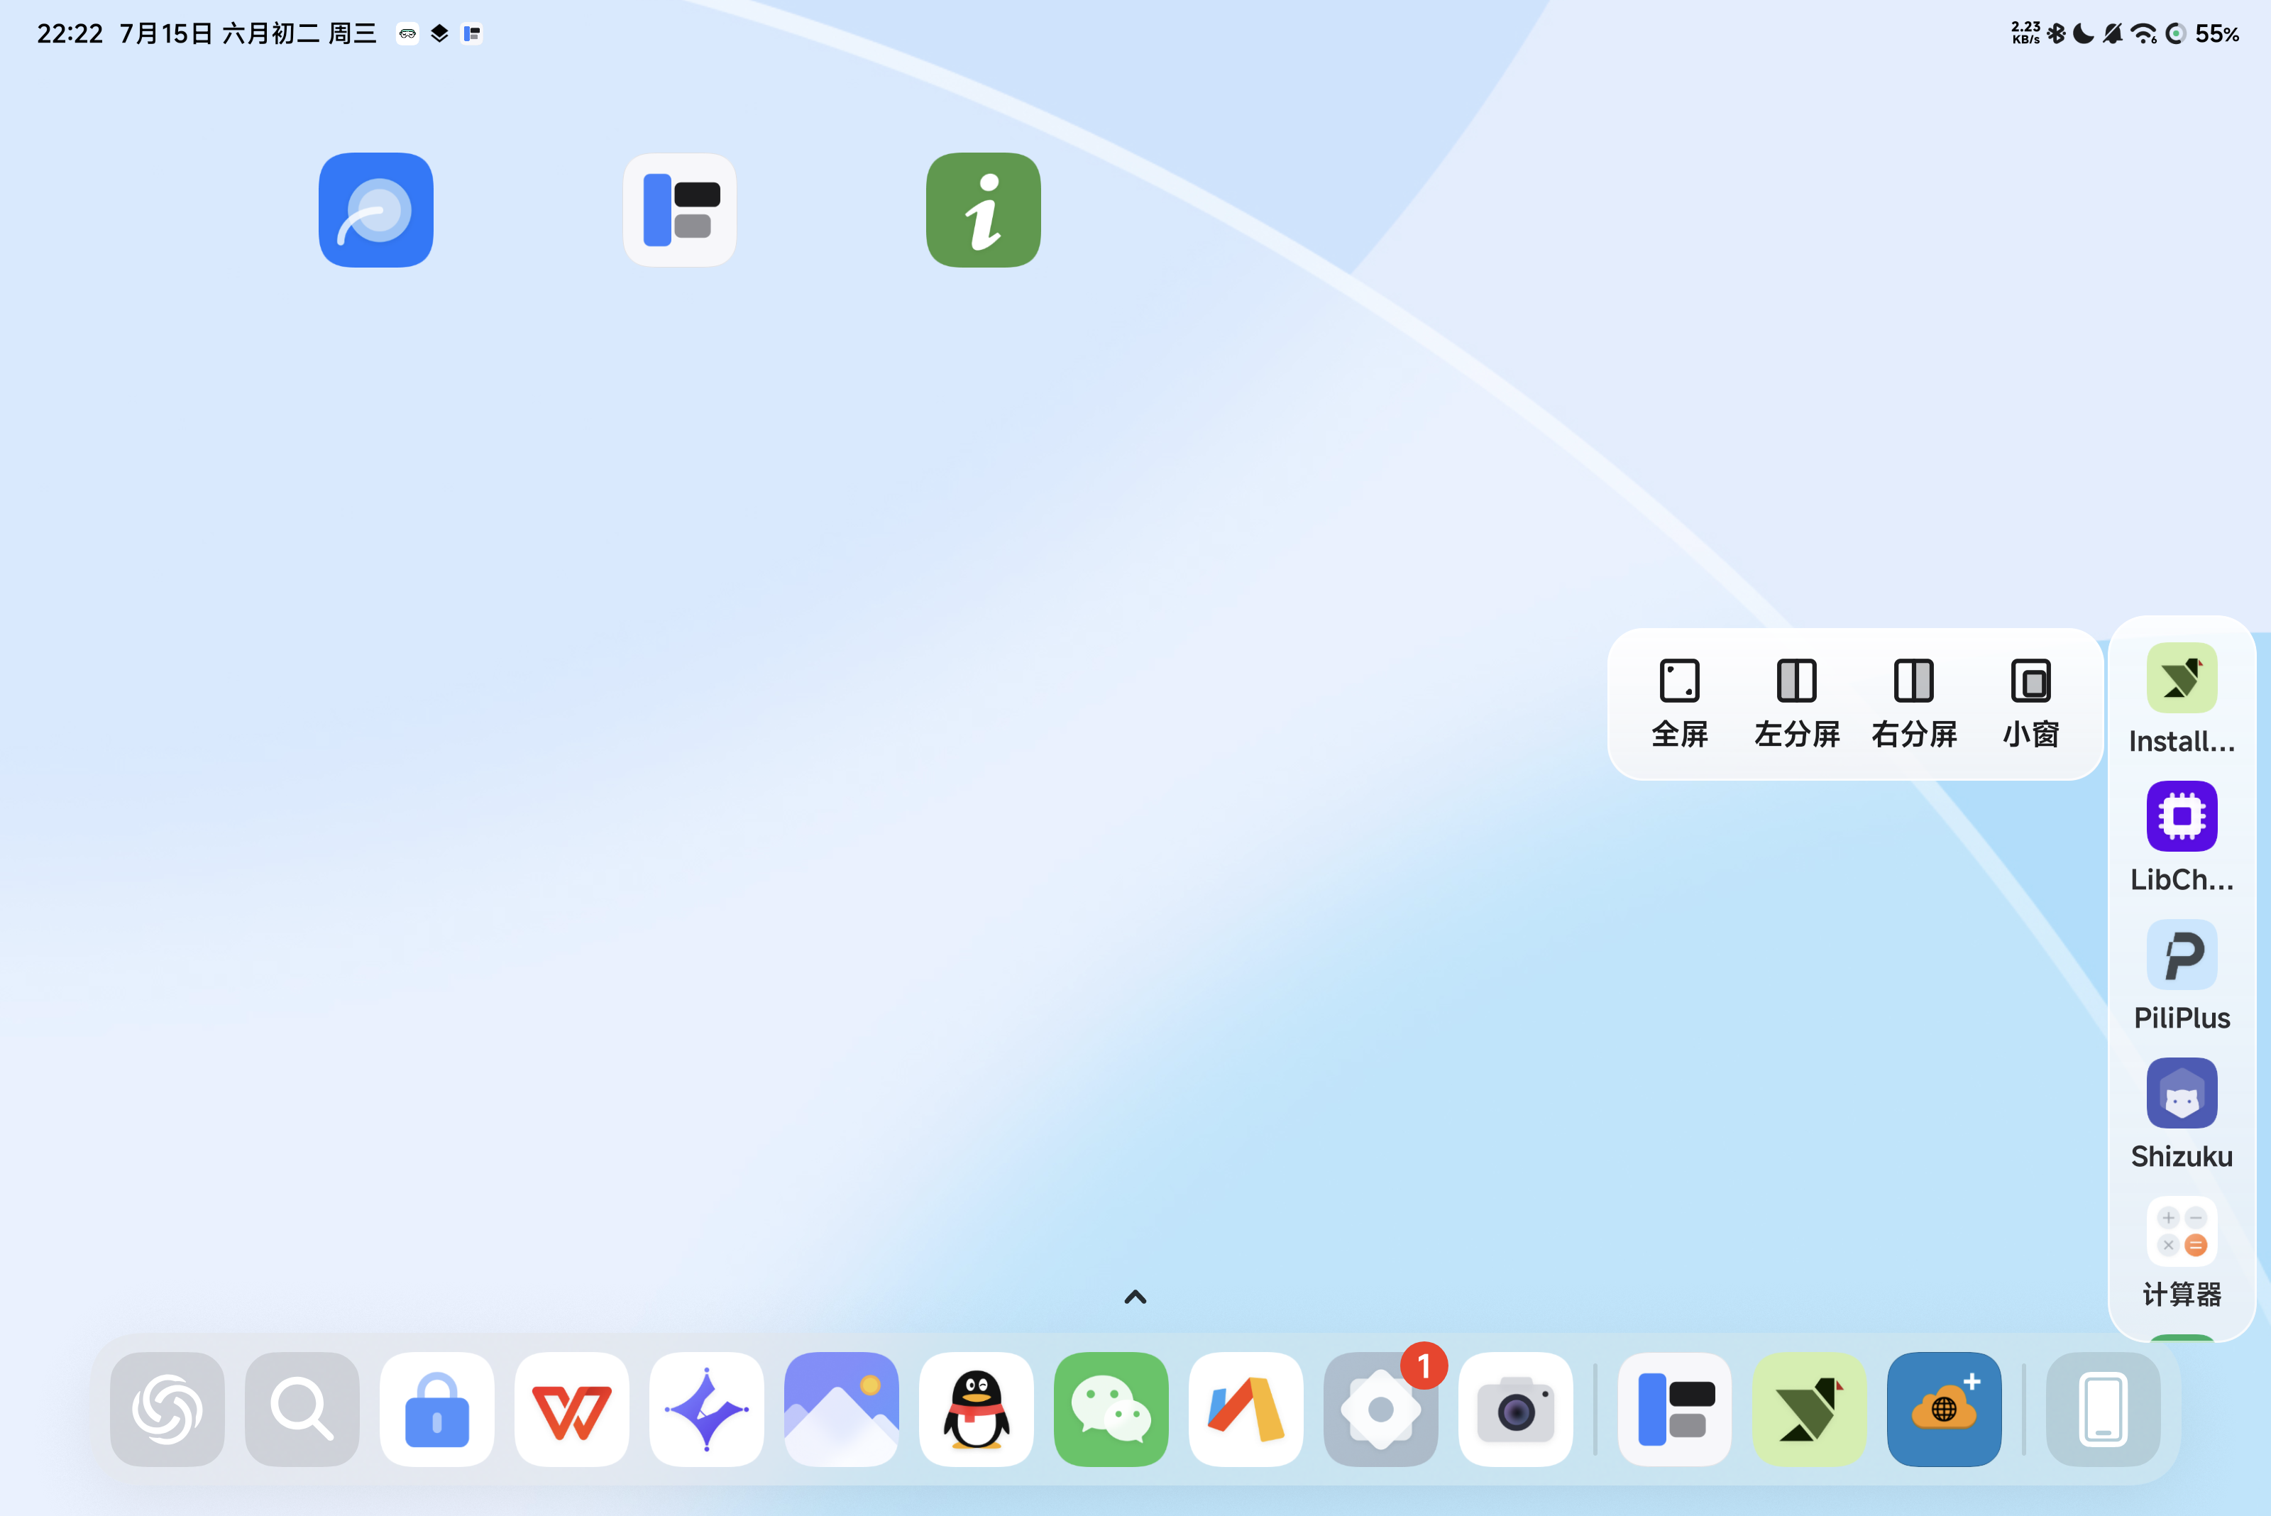The width and height of the screenshot is (2271, 1516).
Task: Tap the 22:22 clock in status bar
Action: tap(70, 34)
